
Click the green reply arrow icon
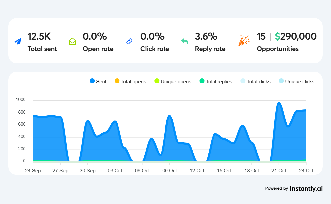(x=185, y=41)
